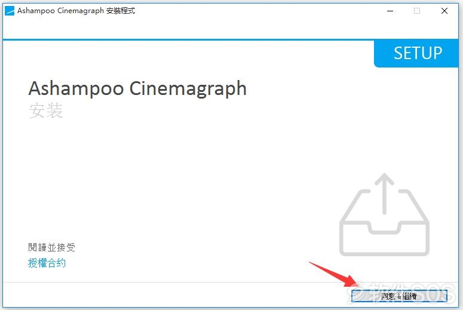
Task: Click the Ashampoo logo icon in title bar
Action: click(x=10, y=11)
